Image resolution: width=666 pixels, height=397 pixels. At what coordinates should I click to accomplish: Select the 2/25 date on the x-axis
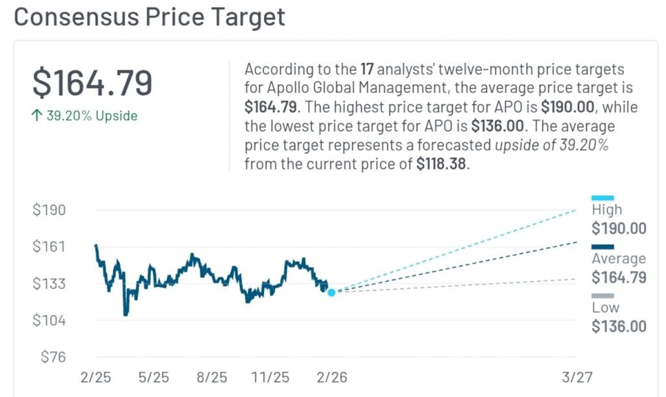(96, 377)
